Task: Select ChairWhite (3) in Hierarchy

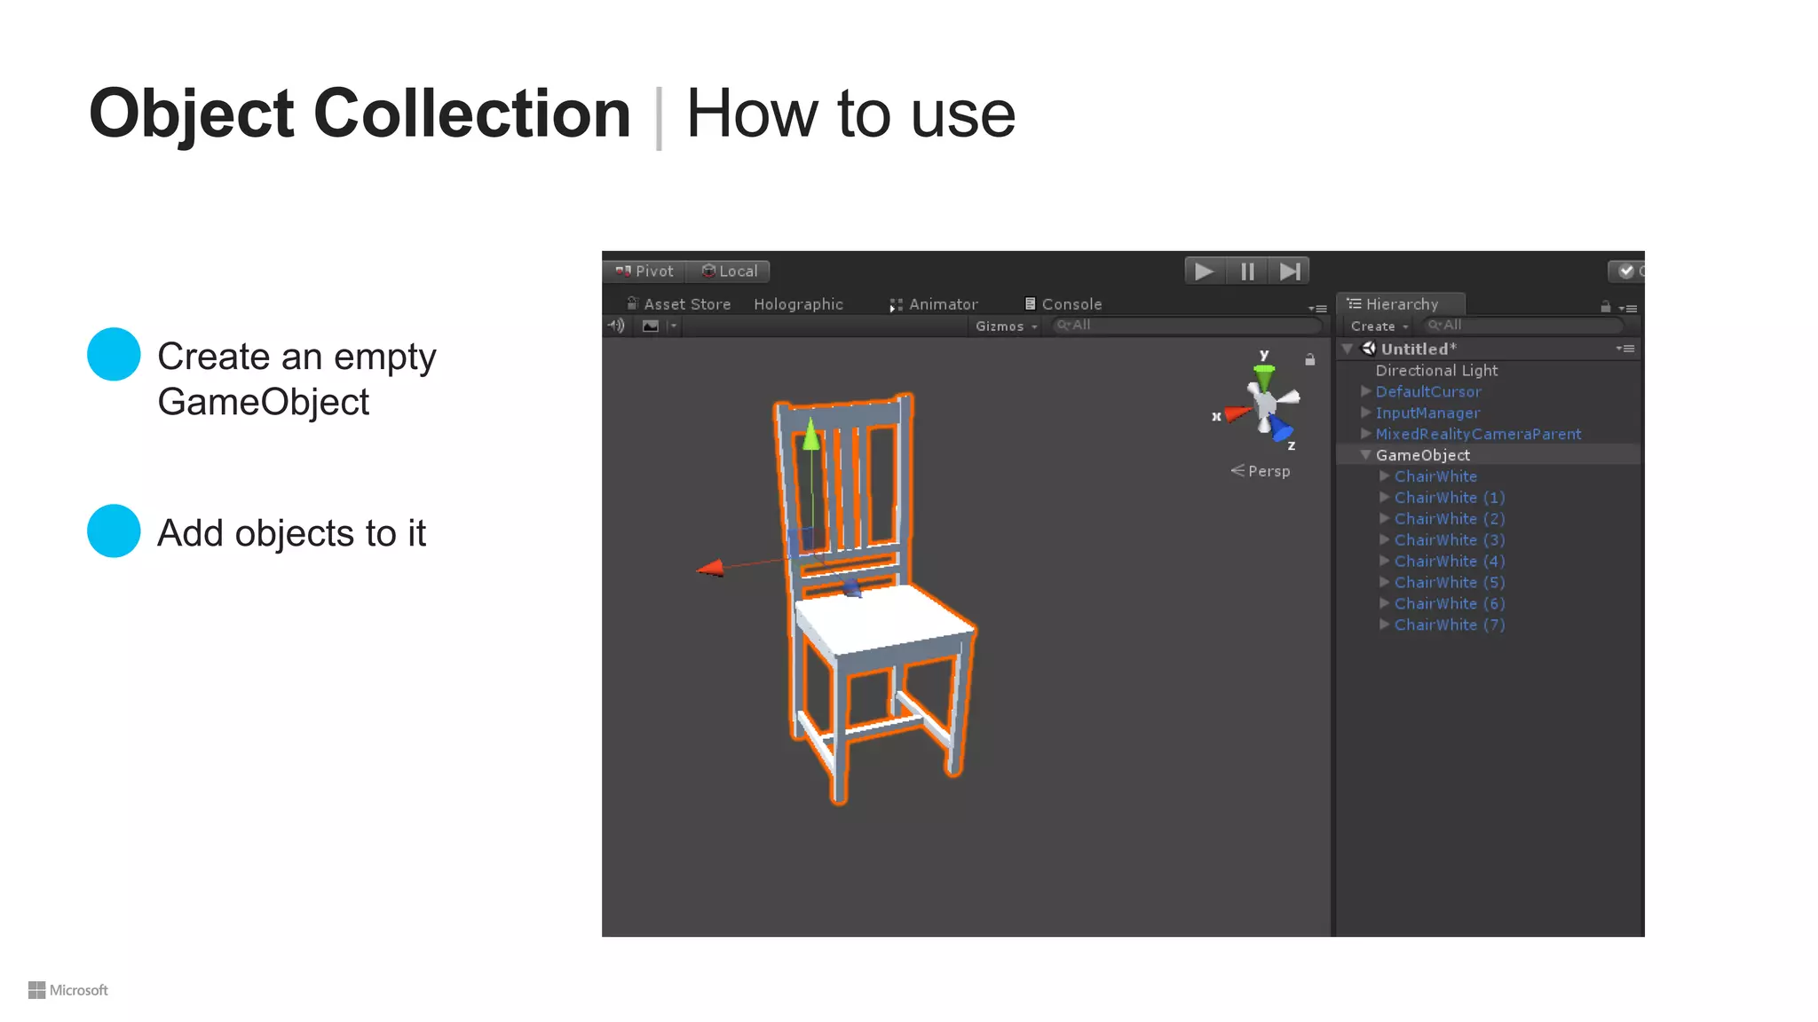Action: [1449, 540]
